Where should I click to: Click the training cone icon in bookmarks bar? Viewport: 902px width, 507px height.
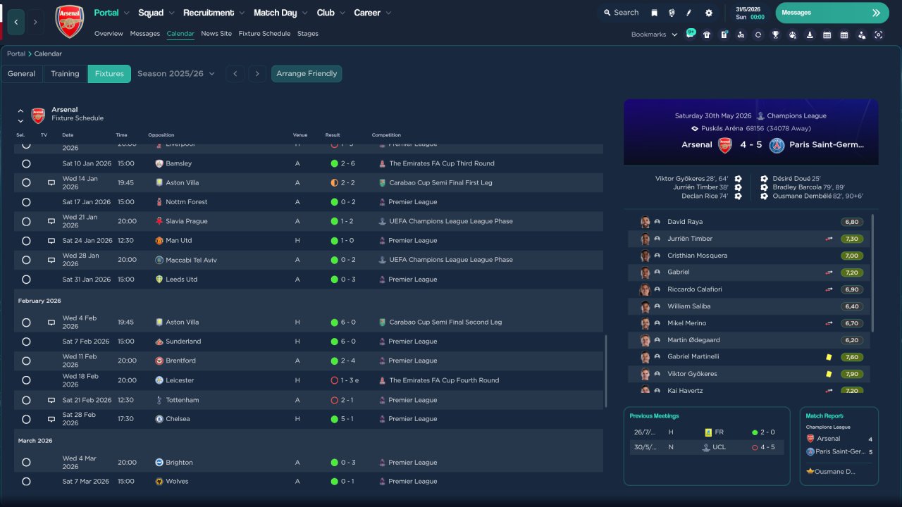point(810,35)
